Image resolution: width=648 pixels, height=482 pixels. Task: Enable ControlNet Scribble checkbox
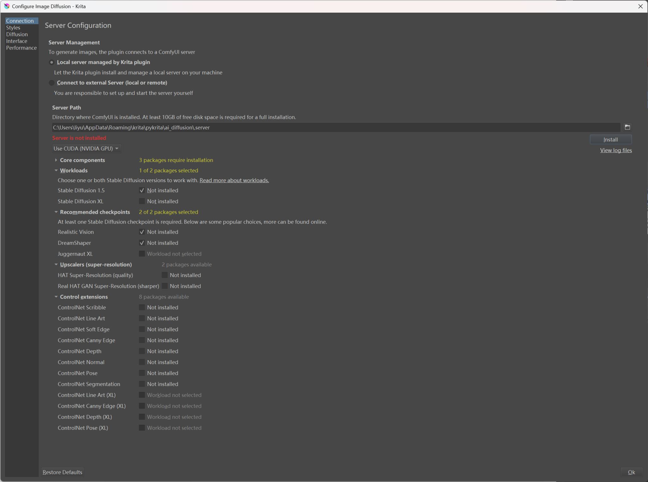coord(142,307)
